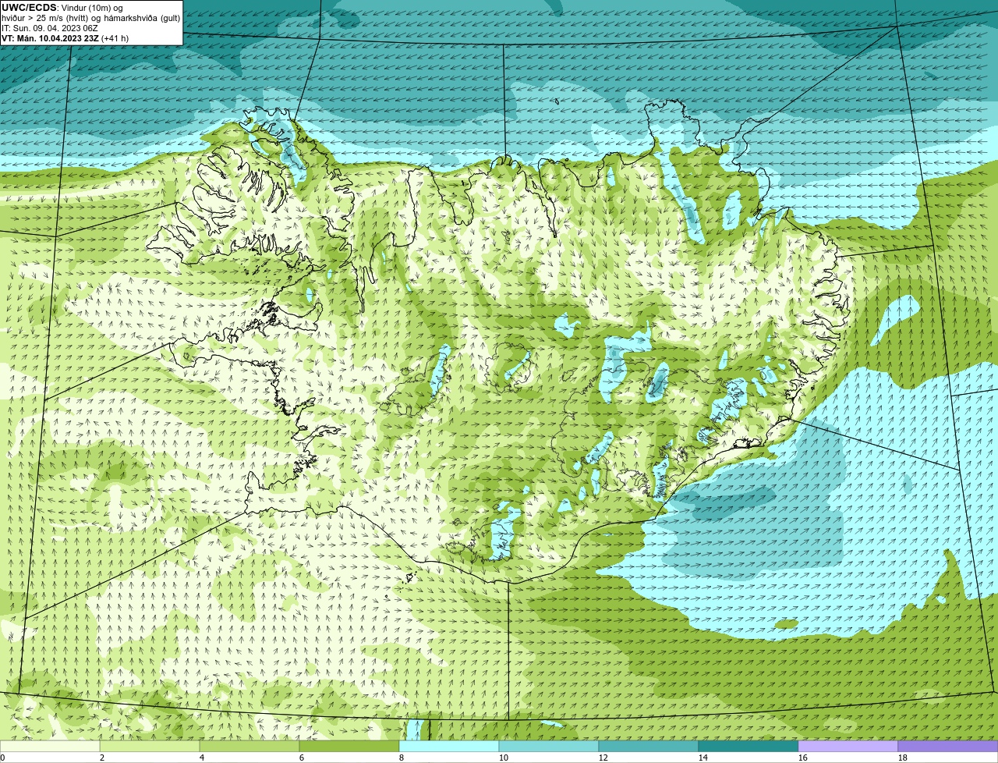This screenshot has height=763, width=998.
Task: Click the 0–2 m/s palest color swatch
Action: tap(50, 746)
